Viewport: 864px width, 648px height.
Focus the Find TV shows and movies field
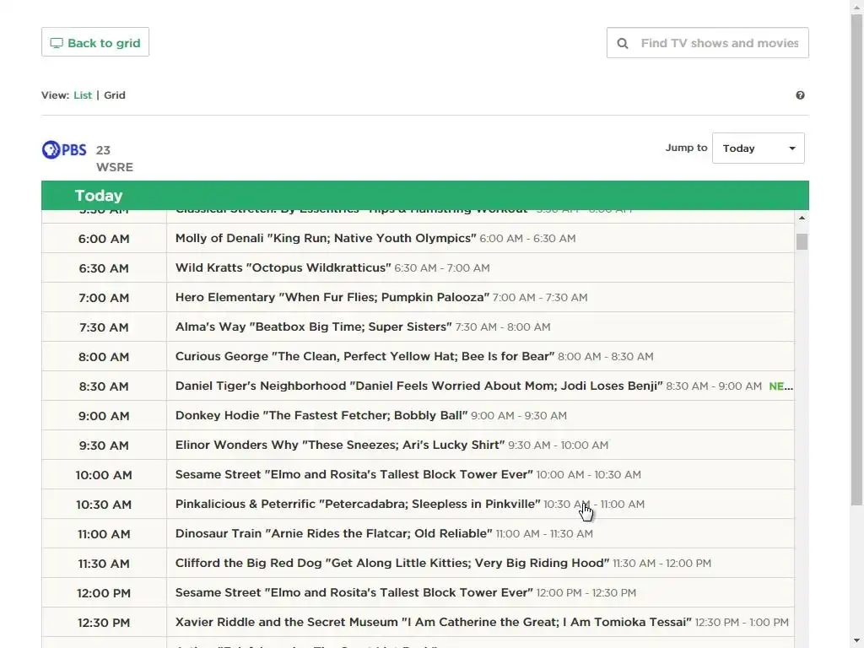point(708,42)
